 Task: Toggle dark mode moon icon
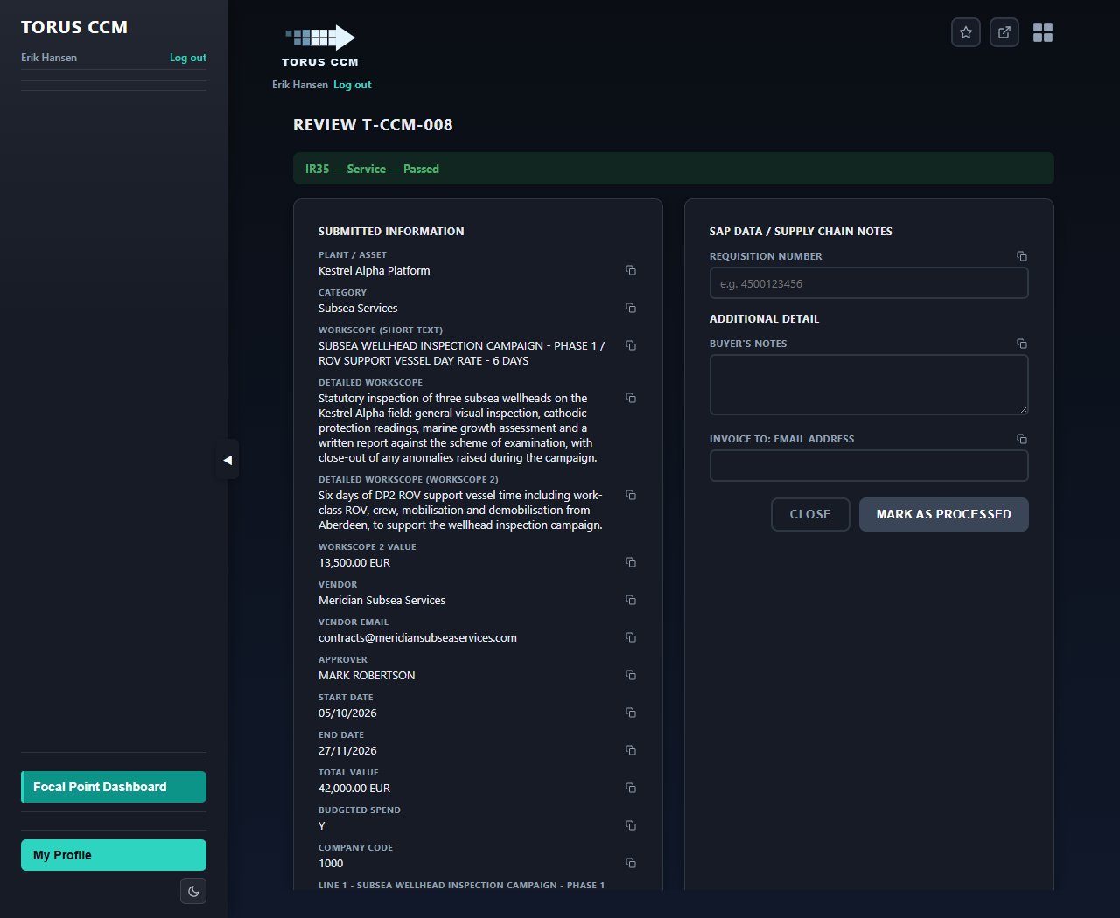(193, 891)
